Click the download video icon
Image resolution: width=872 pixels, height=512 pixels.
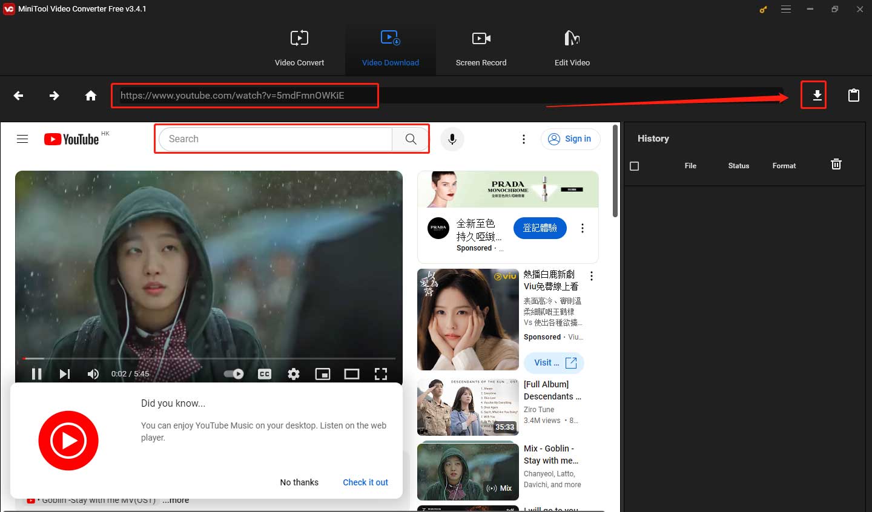tap(817, 96)
